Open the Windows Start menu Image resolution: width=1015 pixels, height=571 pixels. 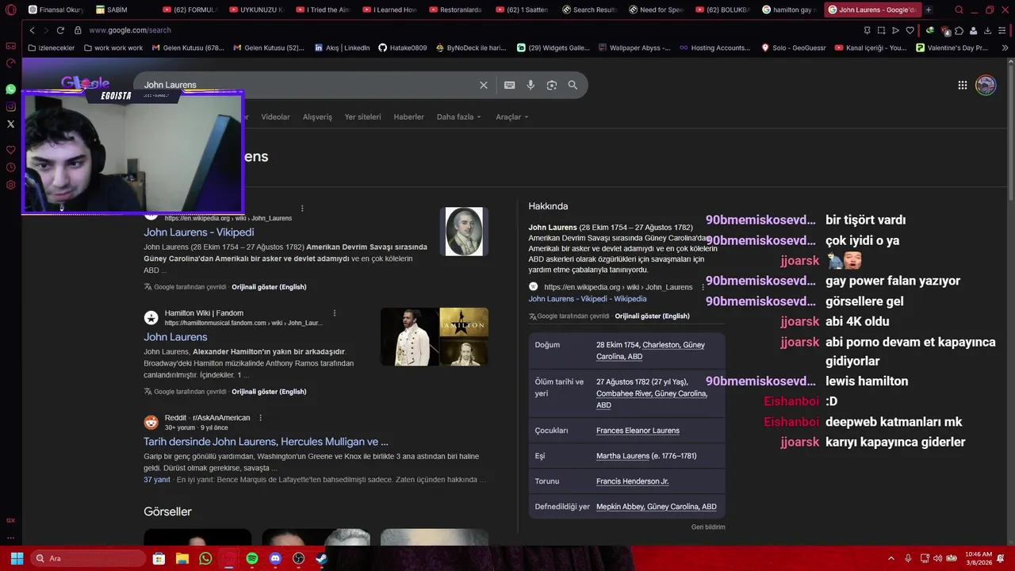(x=17, y=558)
